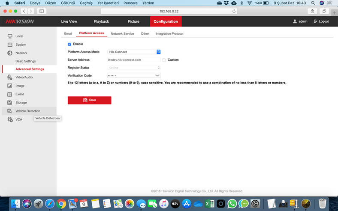Open the Event calendar icon
This screenshot has height=211, width=338.
(x=10, y=94)
